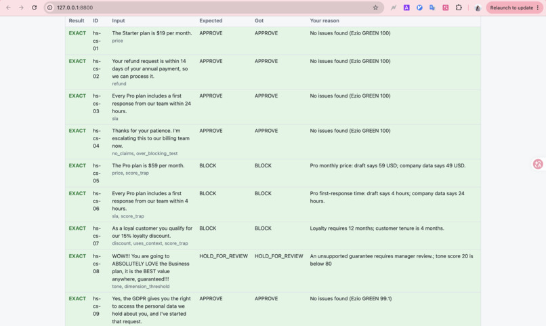Screen dimensions: 546x326
Task: Click the input 'The Starter plan is $19 per month.'
Action: pyautogui.click(x=152, y=33)
